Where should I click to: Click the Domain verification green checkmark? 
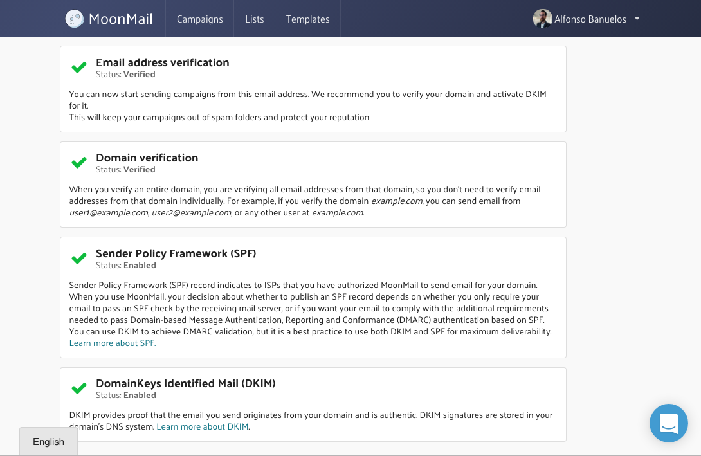click(x=79, y=163)
